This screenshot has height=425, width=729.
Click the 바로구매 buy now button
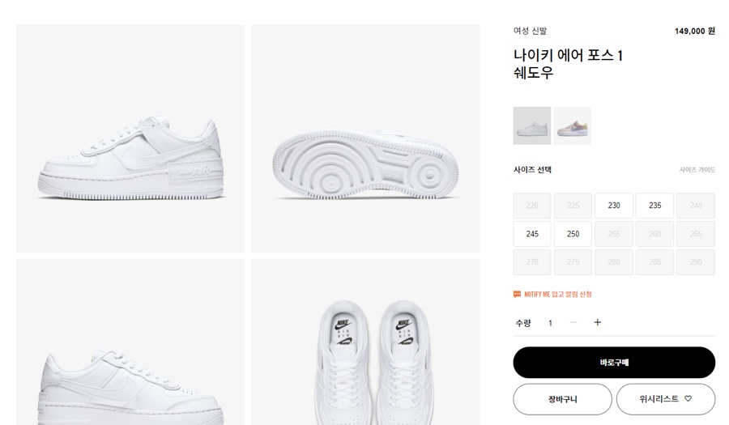coord(614,363)
